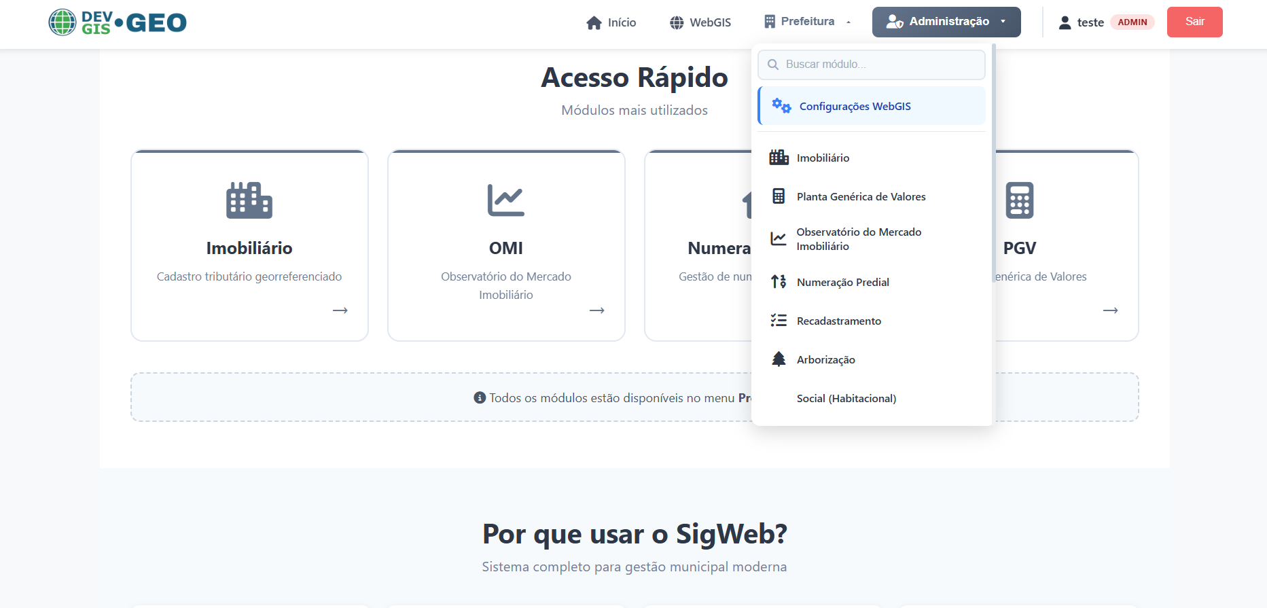The height and width of the screenshot is (608, 1267).
Task: Click the Numera quick access card title
Action: coord(719,249)
